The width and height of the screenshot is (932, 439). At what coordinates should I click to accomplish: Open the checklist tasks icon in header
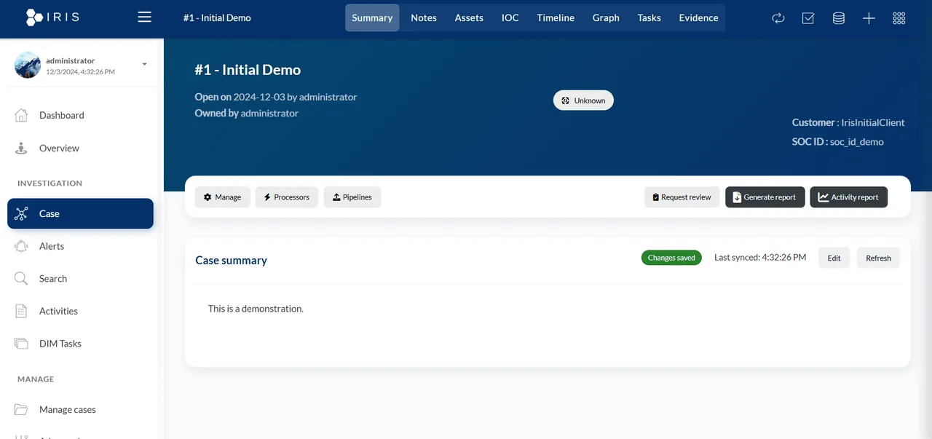click(x=808, y=18)
